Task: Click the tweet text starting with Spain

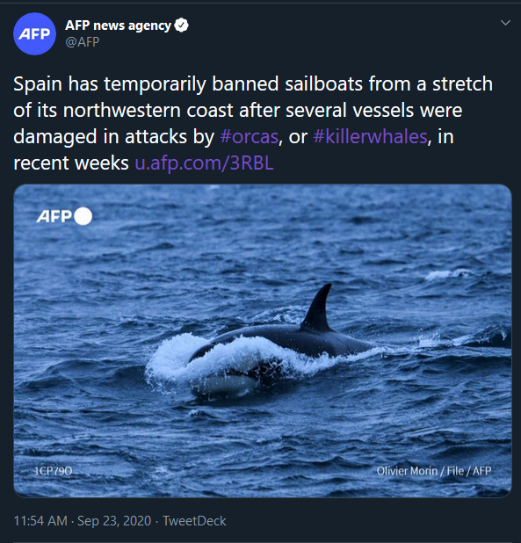Action: pyautogui.click(x=253, y=123)
